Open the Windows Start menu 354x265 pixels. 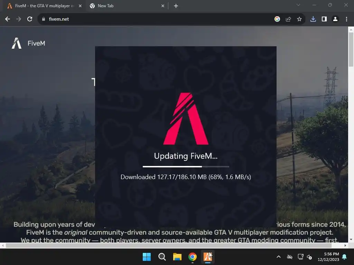147,257
